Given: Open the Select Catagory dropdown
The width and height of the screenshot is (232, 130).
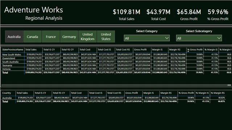Looking at the screenshot, I should point(146,38).
